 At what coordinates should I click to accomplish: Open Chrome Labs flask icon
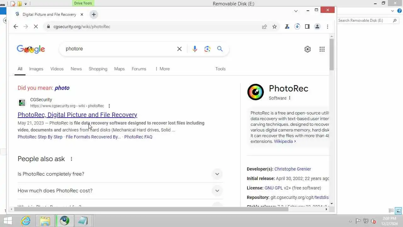[x=287, y=26]
